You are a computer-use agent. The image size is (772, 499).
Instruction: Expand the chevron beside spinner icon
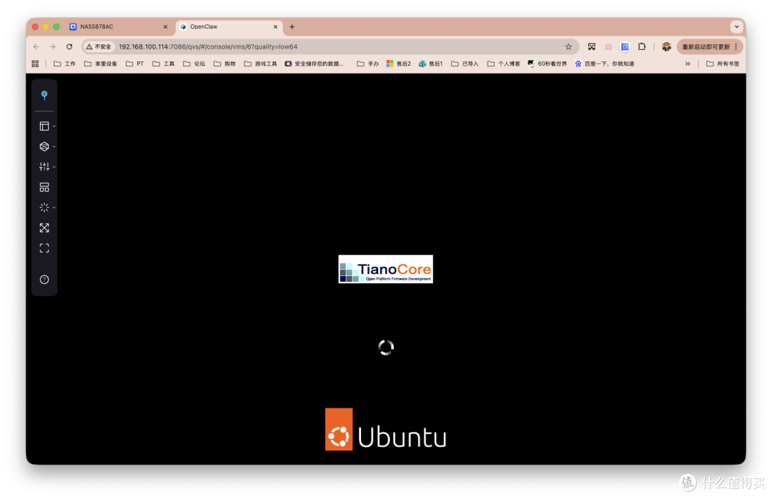54,207
